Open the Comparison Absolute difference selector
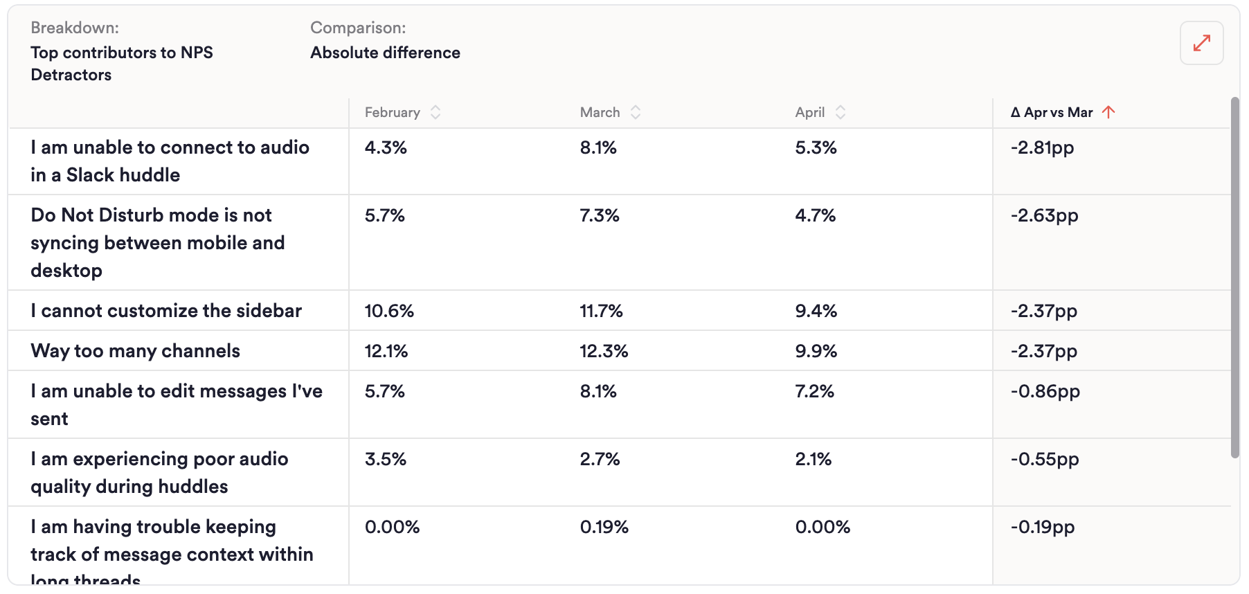This screenshot has height=594, width=1249. coord(385,53)
